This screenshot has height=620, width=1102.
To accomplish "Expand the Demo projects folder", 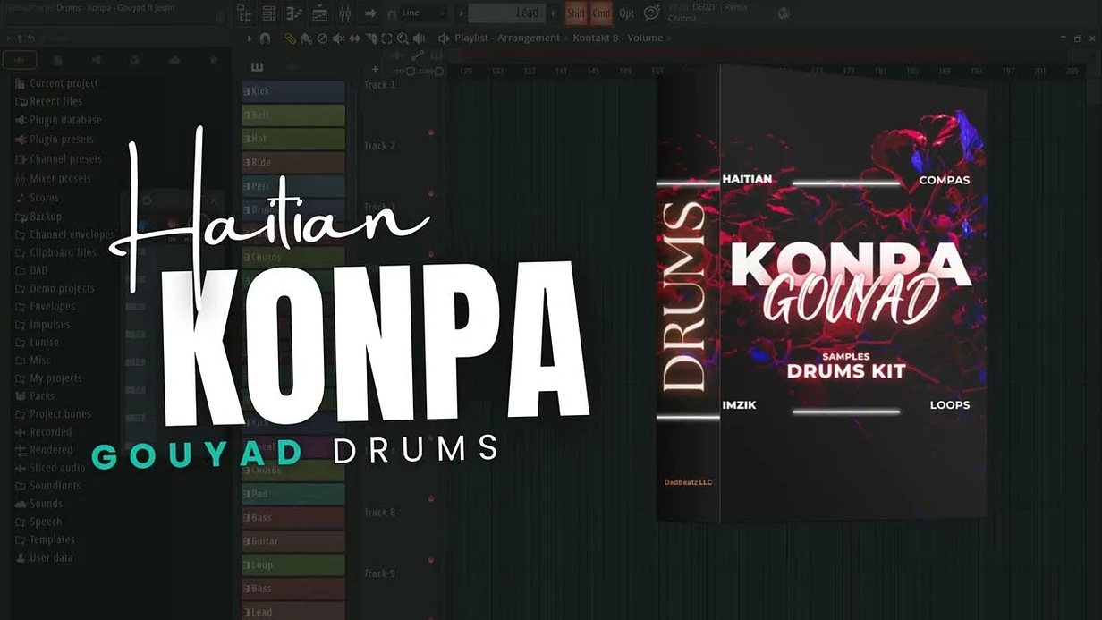I will 55,288.
